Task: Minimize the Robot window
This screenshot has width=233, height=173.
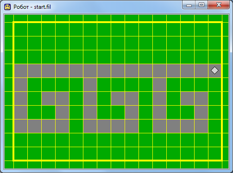Action: [189, 5]
